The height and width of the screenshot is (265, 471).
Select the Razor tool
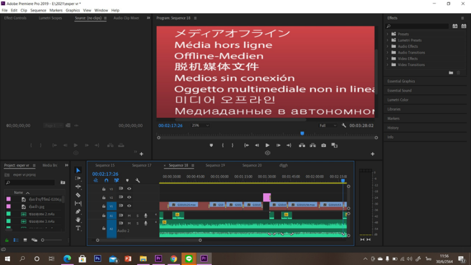tap(78, 195)
